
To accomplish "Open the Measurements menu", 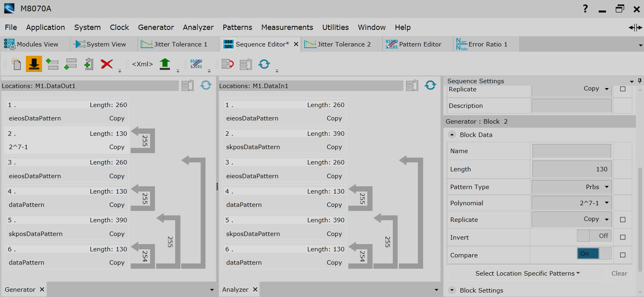I will (287, 27).
